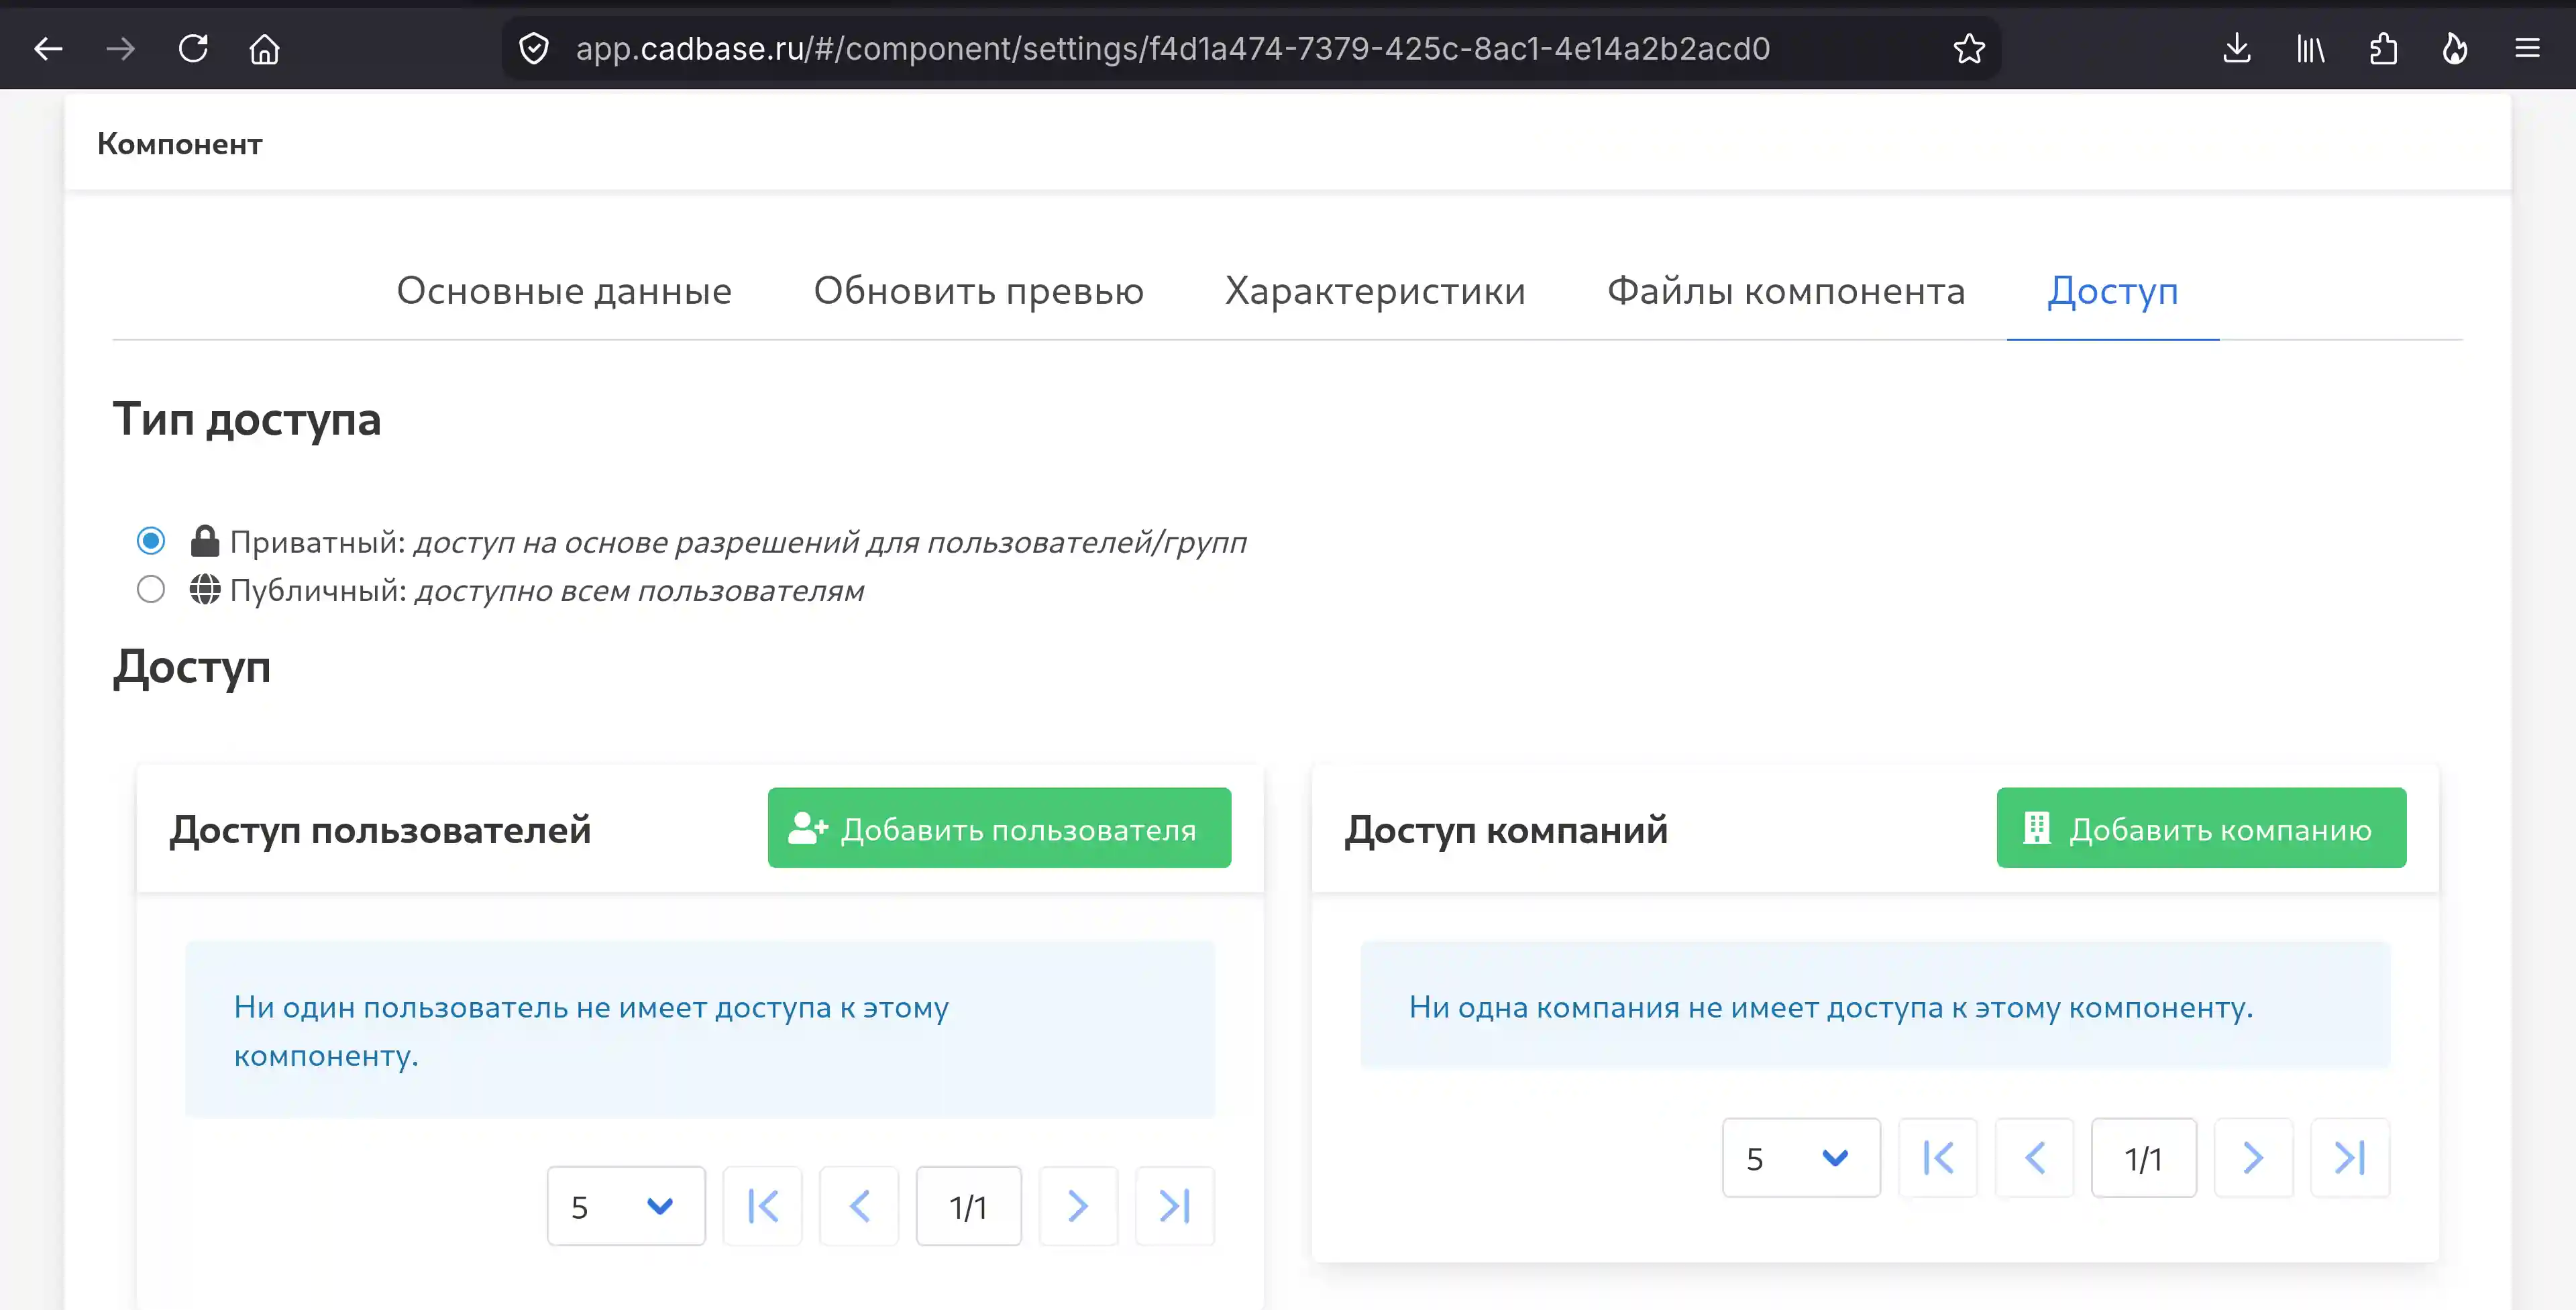Click the address bar URL
Viewport: 2576px width, 1310px height.
tap(1173, 48)
